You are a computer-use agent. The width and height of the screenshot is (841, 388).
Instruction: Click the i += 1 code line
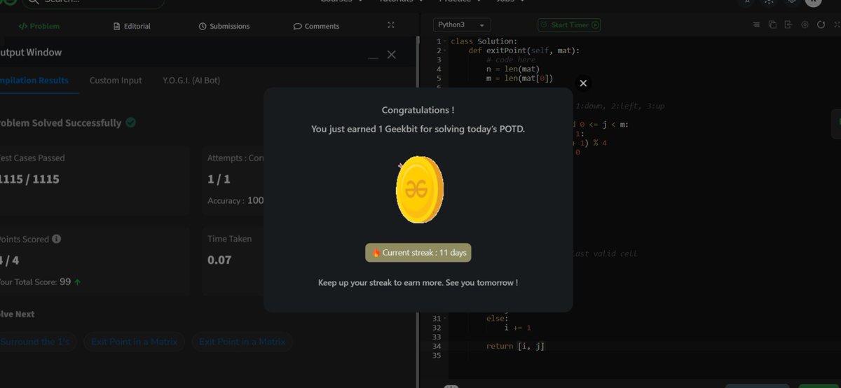(518, 328)
